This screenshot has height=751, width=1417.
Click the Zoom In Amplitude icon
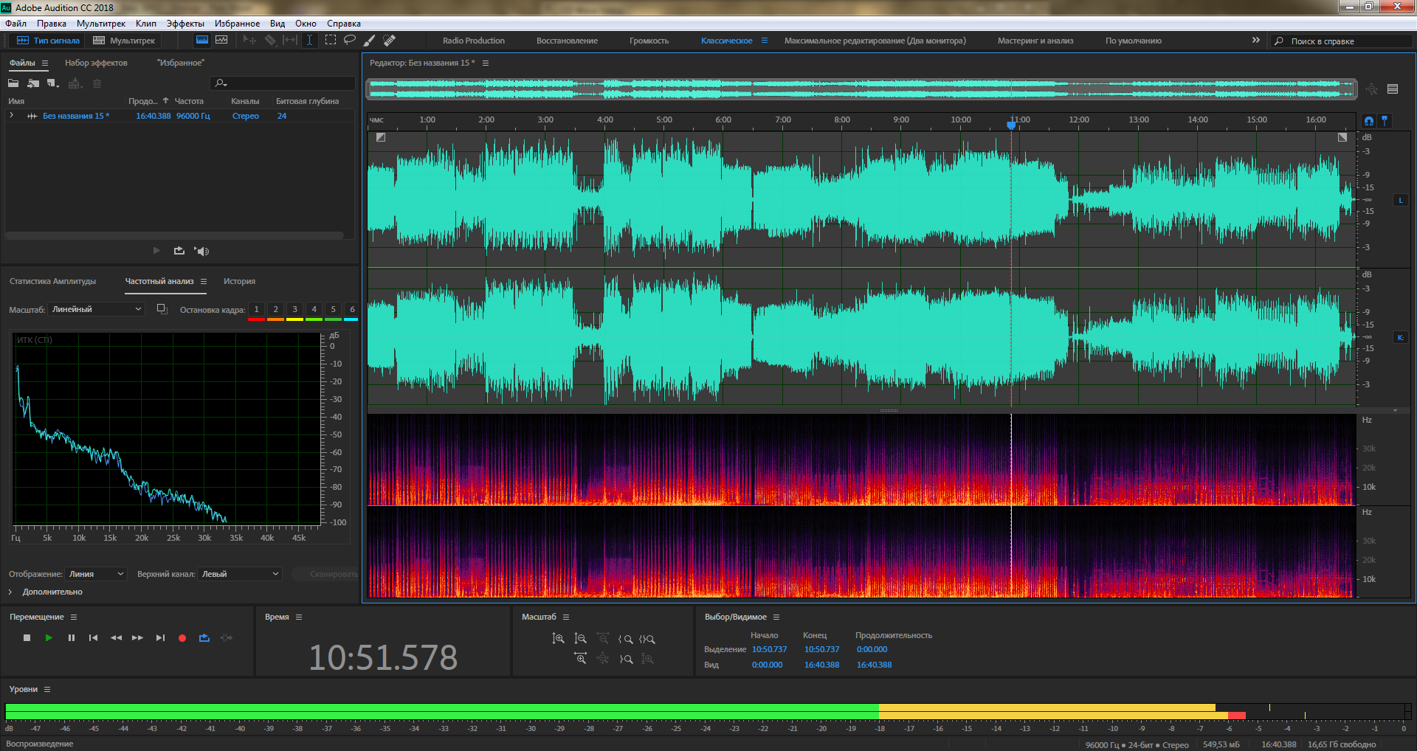(558, 639)
